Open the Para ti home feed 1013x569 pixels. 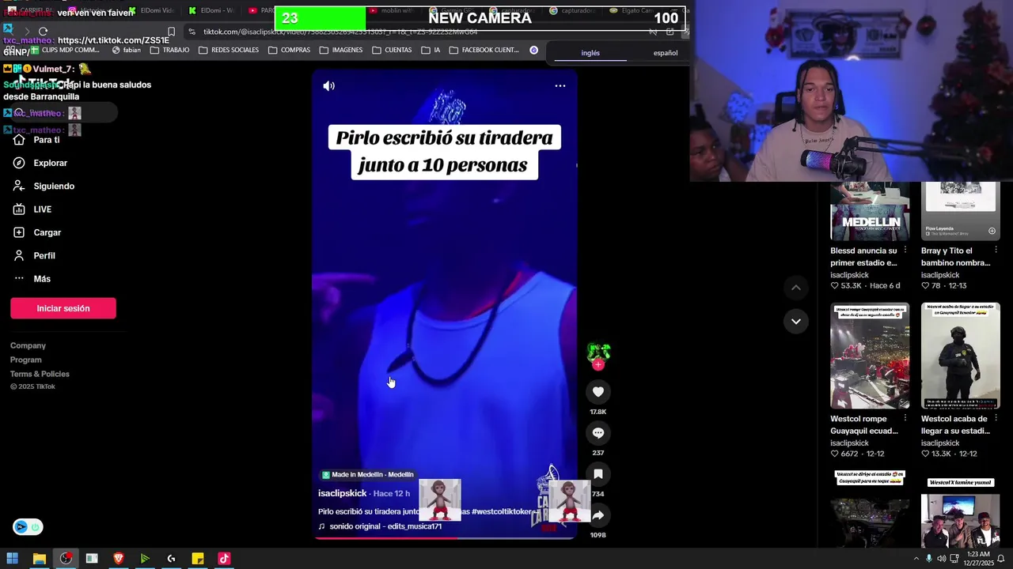[36, 140]
